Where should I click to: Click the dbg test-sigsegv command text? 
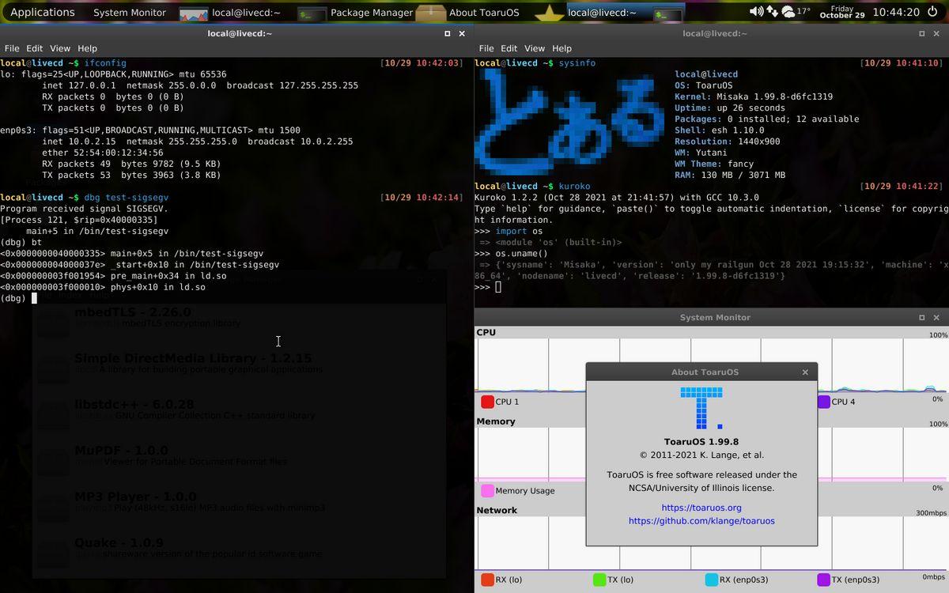tap(127, 198)
